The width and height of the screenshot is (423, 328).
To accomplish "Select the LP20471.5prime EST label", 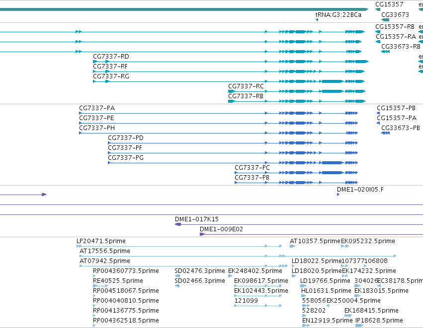I will [x=101, y=241].
